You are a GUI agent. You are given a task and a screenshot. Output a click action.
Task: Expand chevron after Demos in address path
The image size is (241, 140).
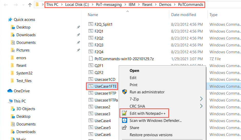[174, 5]
